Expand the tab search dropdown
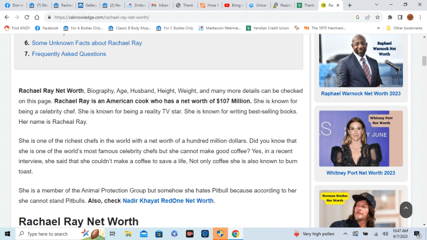427x240 pixels. [377, 5]
